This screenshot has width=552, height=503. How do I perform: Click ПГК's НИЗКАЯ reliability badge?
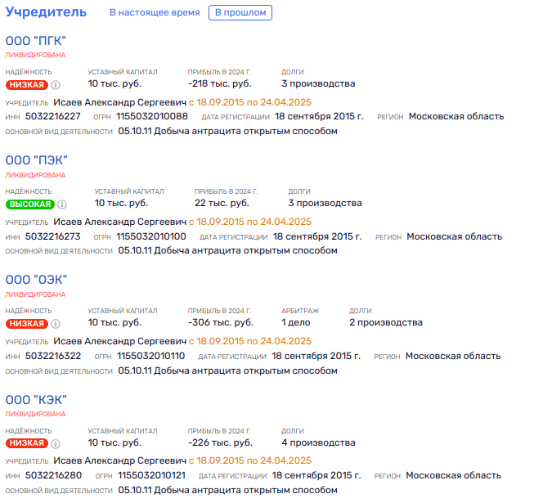(26, 84)
